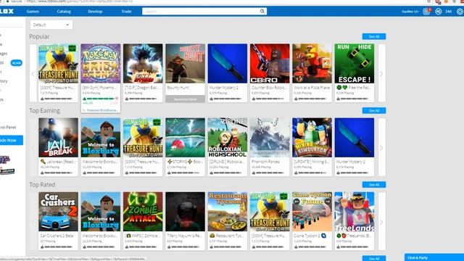Open the Phantom Forces thumbnail
464x261 pixels.
pos(270,138)
